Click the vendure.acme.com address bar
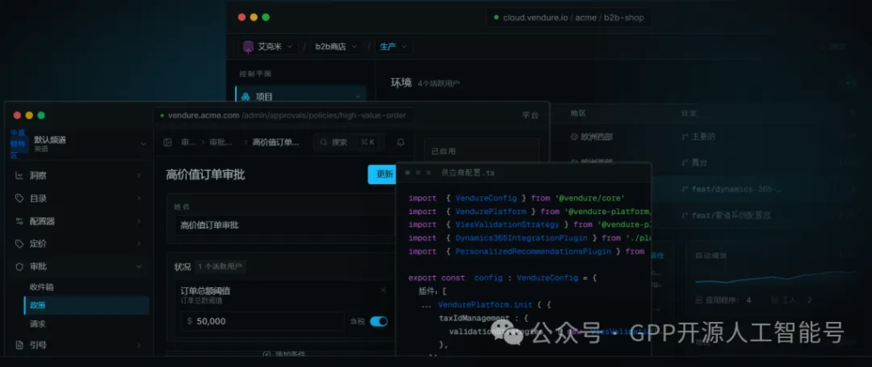This screenshot has height=367, width=872. (283, 116)
